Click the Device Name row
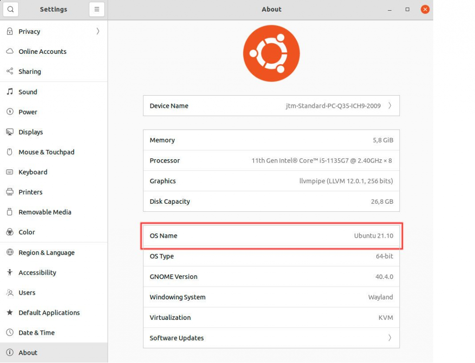The height and width of the screenshot is (363, 475). 271,105
